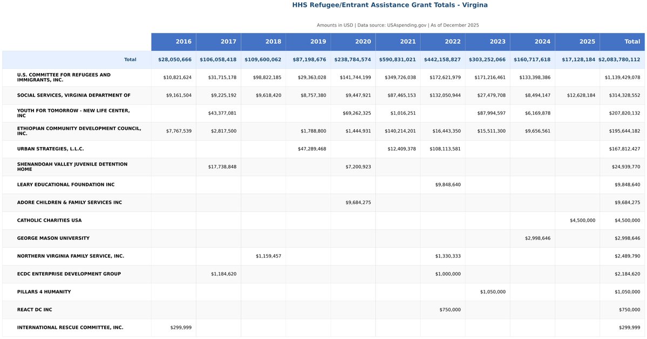Click cell $12,628,184 Social Services 2025
The width and height of the screenshot is (647, 339).
581,95
